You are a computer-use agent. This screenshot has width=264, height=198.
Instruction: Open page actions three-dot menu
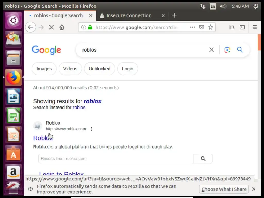click(192, 27)
